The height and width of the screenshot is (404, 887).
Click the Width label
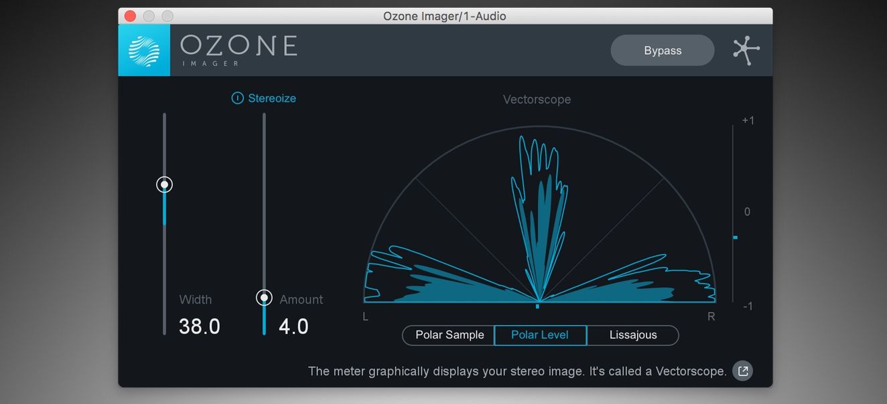point(196,300)
